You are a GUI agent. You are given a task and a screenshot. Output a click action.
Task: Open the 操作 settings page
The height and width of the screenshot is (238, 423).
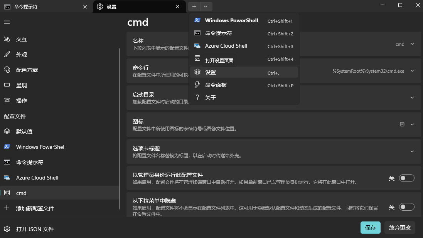pos(59,101)
